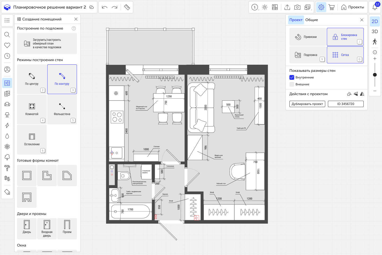Screen dimensions: 382x255
Task: Uncheck the Внутренние wall dimensions checkbox
Action: [x=292, y=77]
